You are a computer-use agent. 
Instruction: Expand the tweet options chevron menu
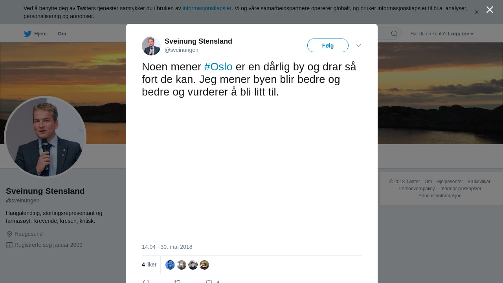pyautogui.click(x=359, y=46)
